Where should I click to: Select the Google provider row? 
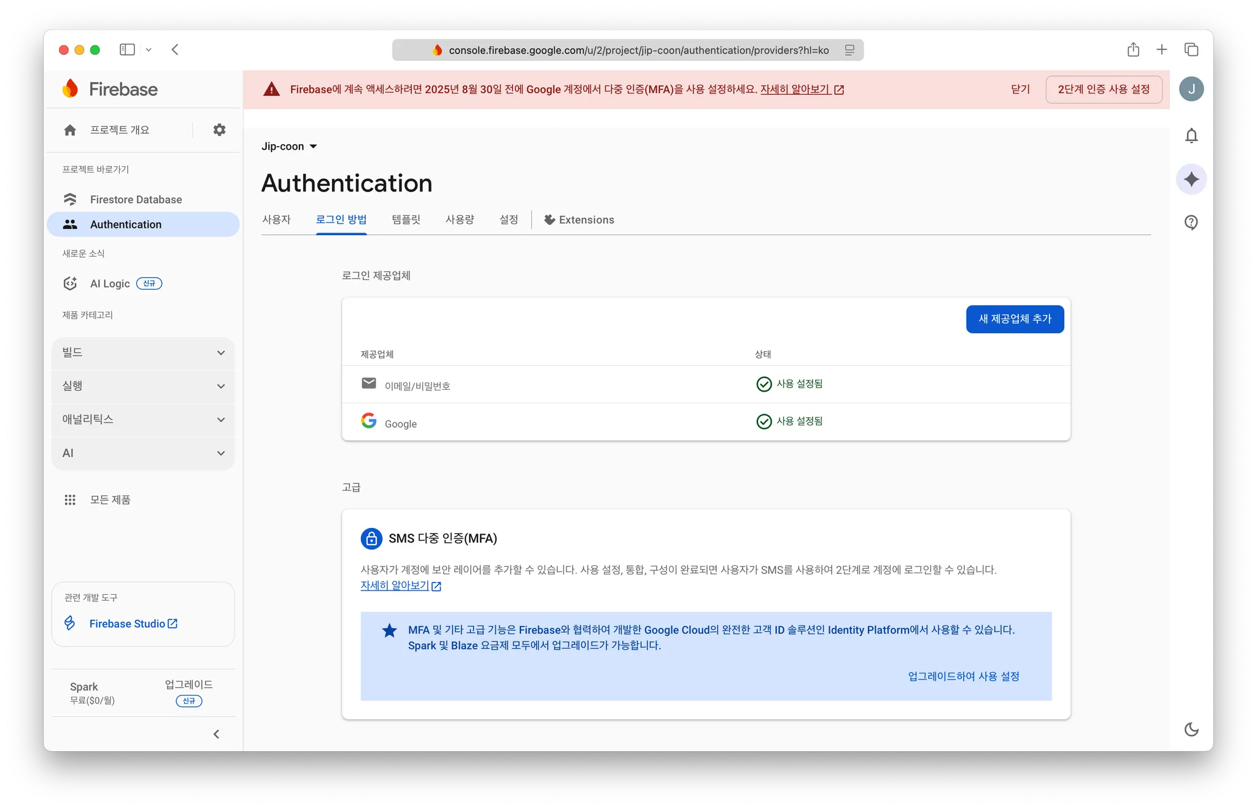click(x=400, y=424)
